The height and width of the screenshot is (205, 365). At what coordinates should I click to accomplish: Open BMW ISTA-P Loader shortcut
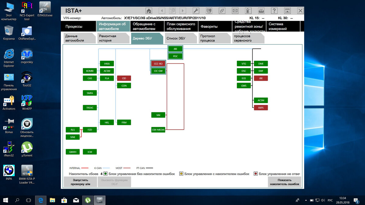point(27,174)
